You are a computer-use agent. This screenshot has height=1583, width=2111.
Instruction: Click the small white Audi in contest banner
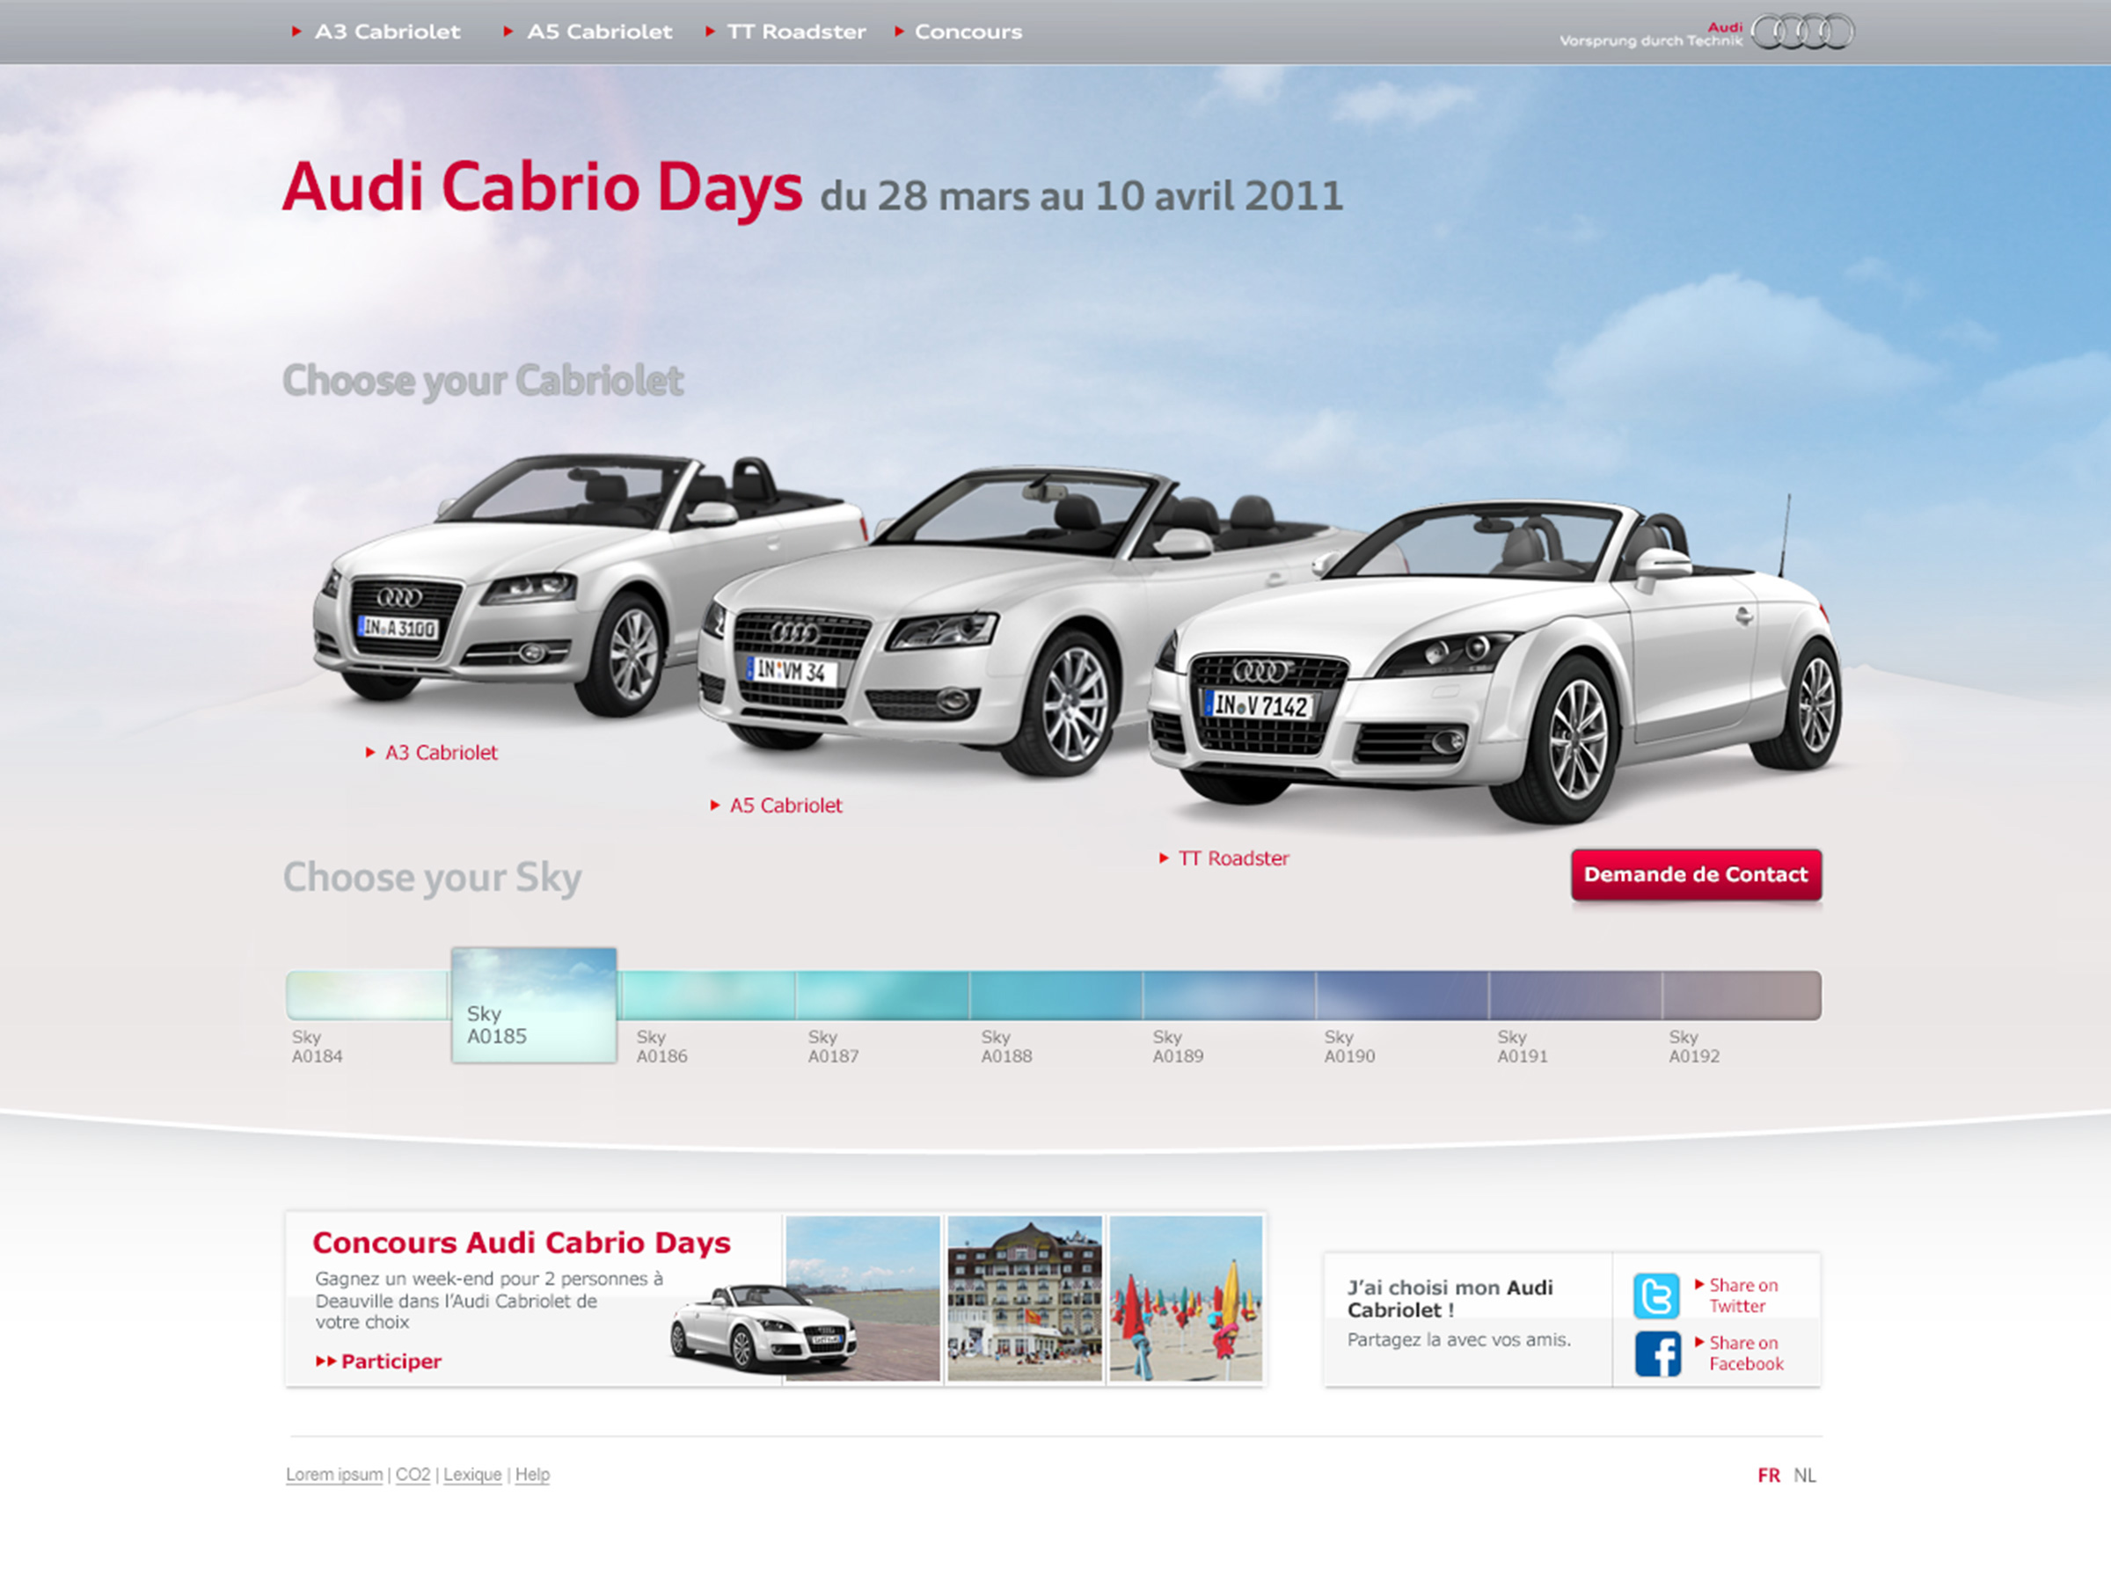coord(763,1328)
